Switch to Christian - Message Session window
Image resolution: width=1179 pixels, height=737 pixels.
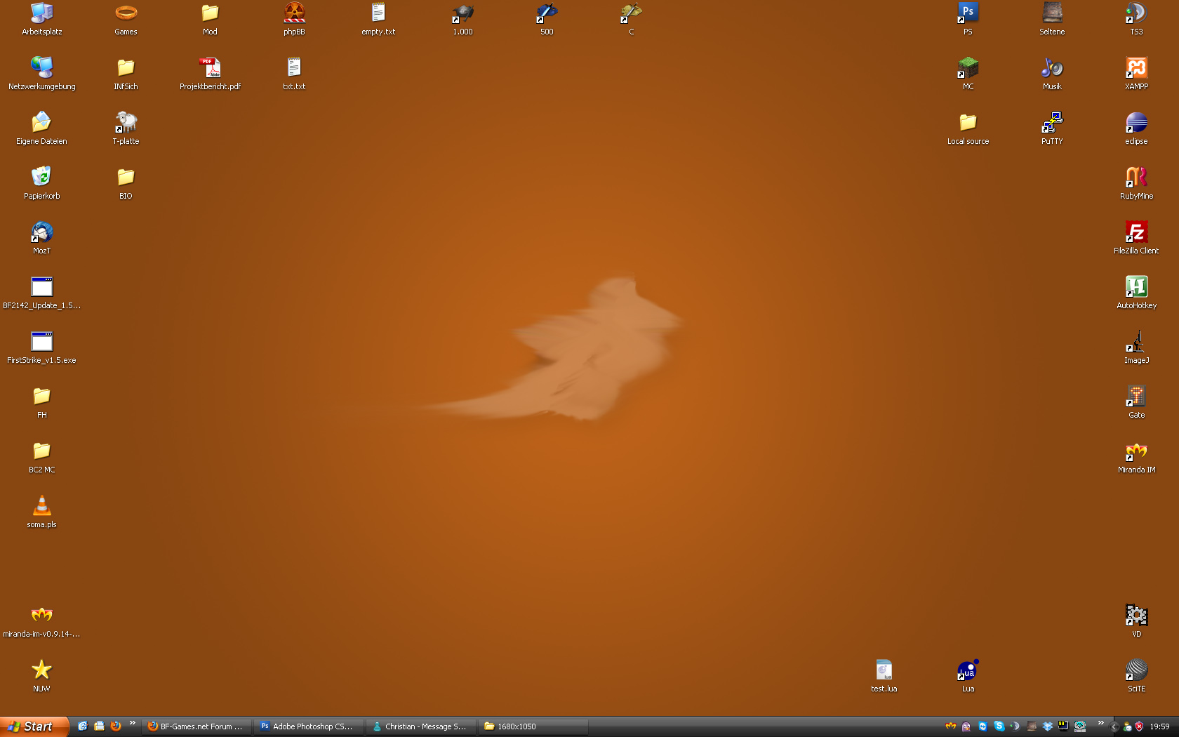coord(421,726)
